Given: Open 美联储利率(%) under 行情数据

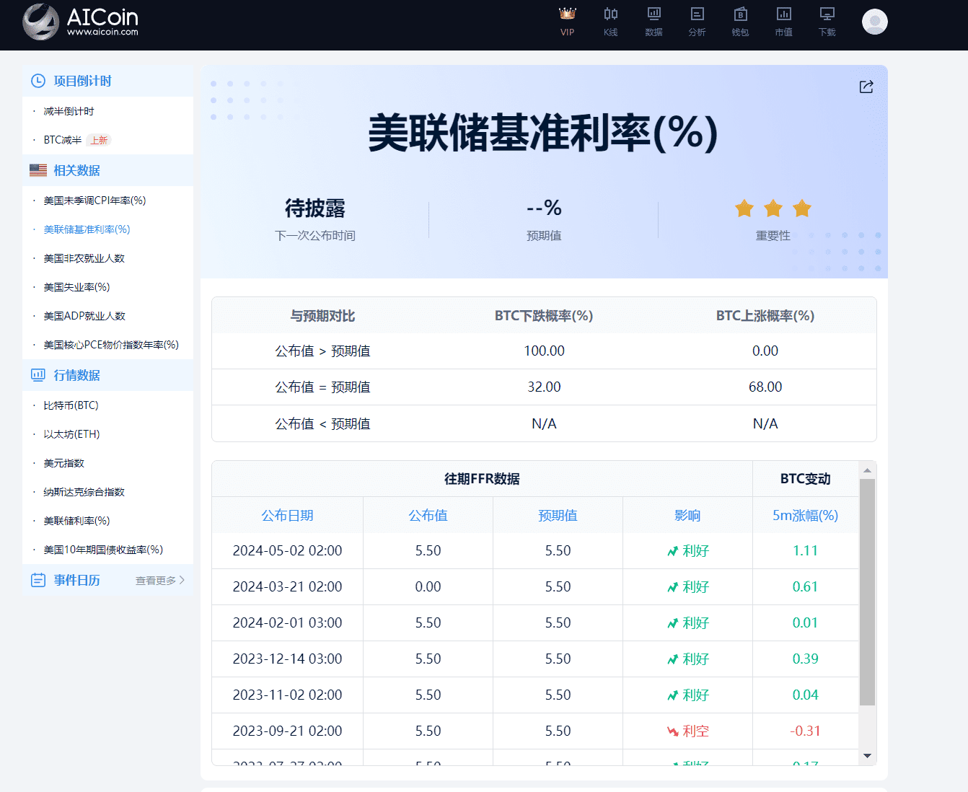Looking at the screenshot, I should pos(76,521).
